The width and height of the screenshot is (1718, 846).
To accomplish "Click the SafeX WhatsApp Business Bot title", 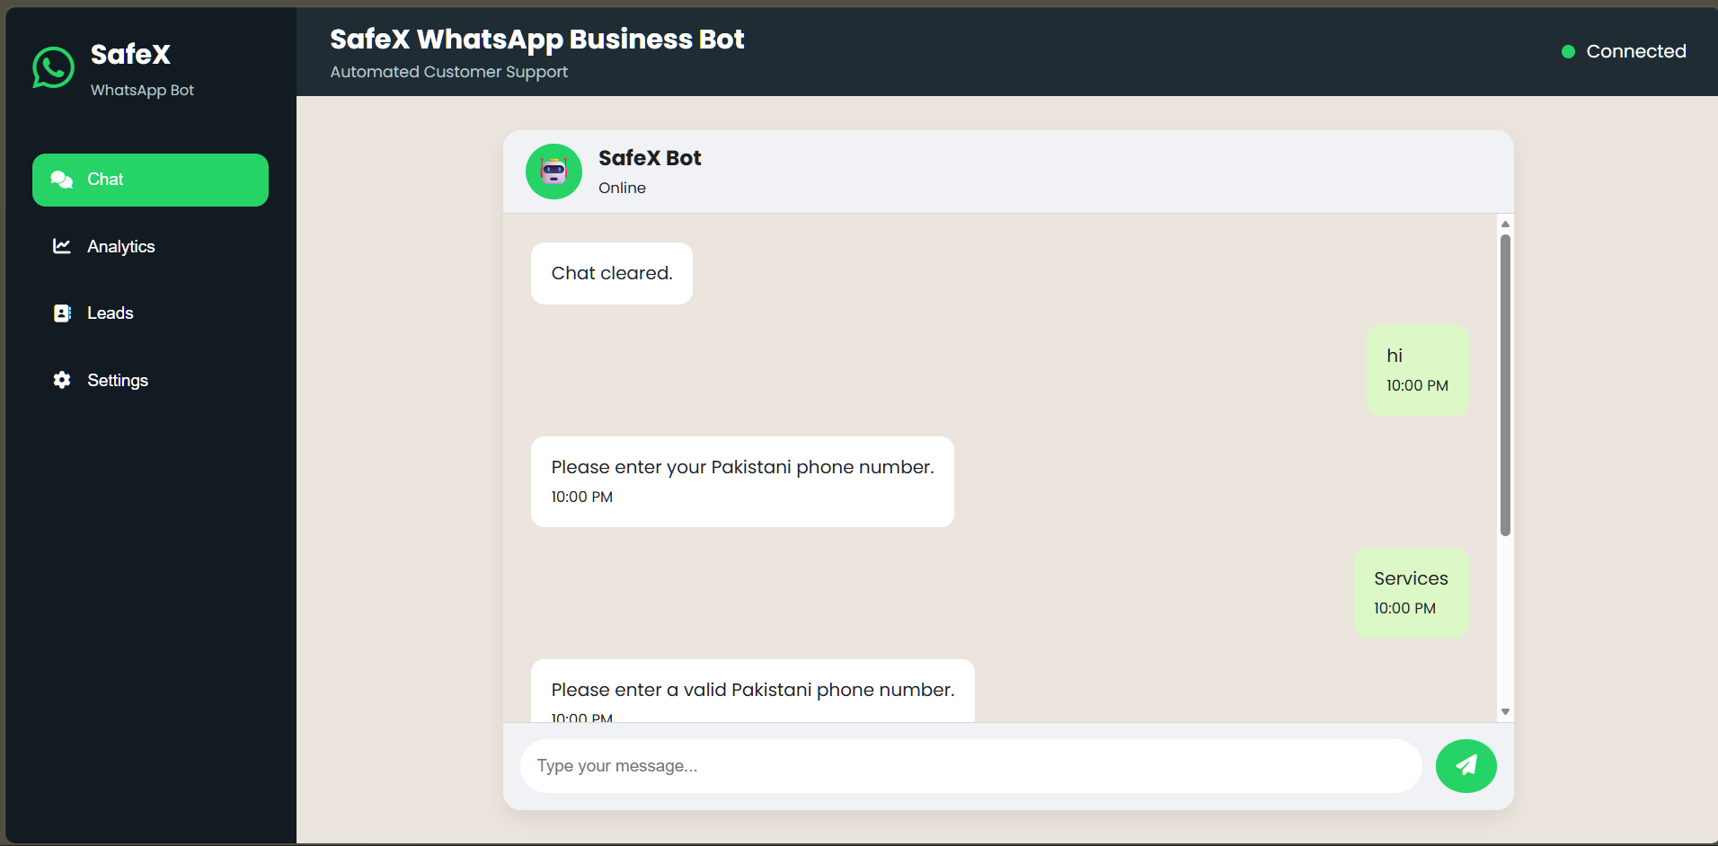I will point(537,40).
